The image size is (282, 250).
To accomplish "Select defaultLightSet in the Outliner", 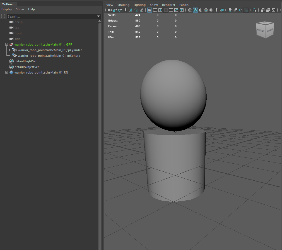I will pyautogui.click(x=25, y=61).
